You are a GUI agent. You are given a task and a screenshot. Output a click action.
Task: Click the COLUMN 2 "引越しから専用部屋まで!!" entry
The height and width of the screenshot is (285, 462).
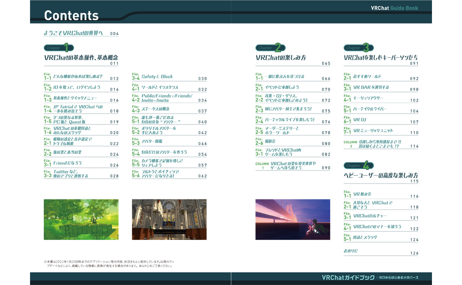click(x=380, y=142)
